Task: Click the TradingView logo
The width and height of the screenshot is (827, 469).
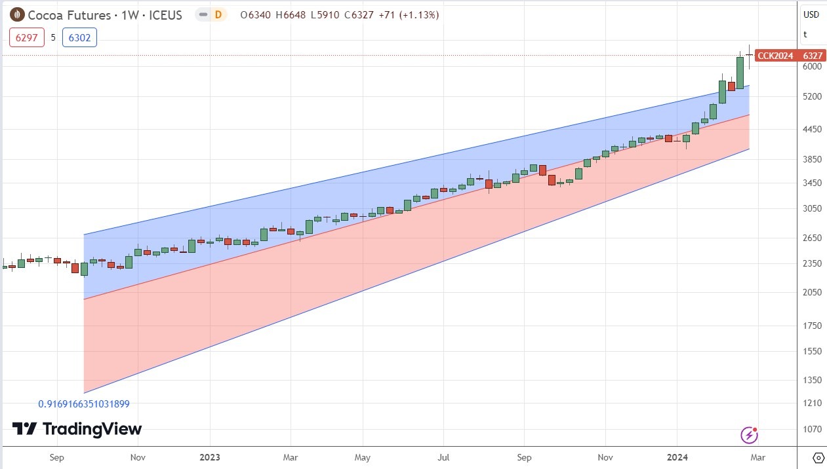Action: tap(77, 429)
